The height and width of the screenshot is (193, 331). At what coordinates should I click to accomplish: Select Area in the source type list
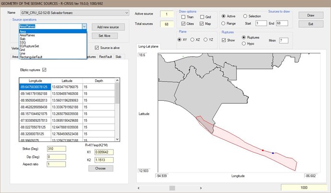click(x=53, y=32)
